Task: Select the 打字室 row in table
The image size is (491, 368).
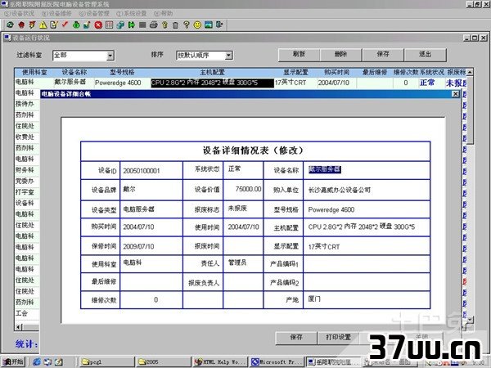Action: pyautogui.click(x=27, y=192)
